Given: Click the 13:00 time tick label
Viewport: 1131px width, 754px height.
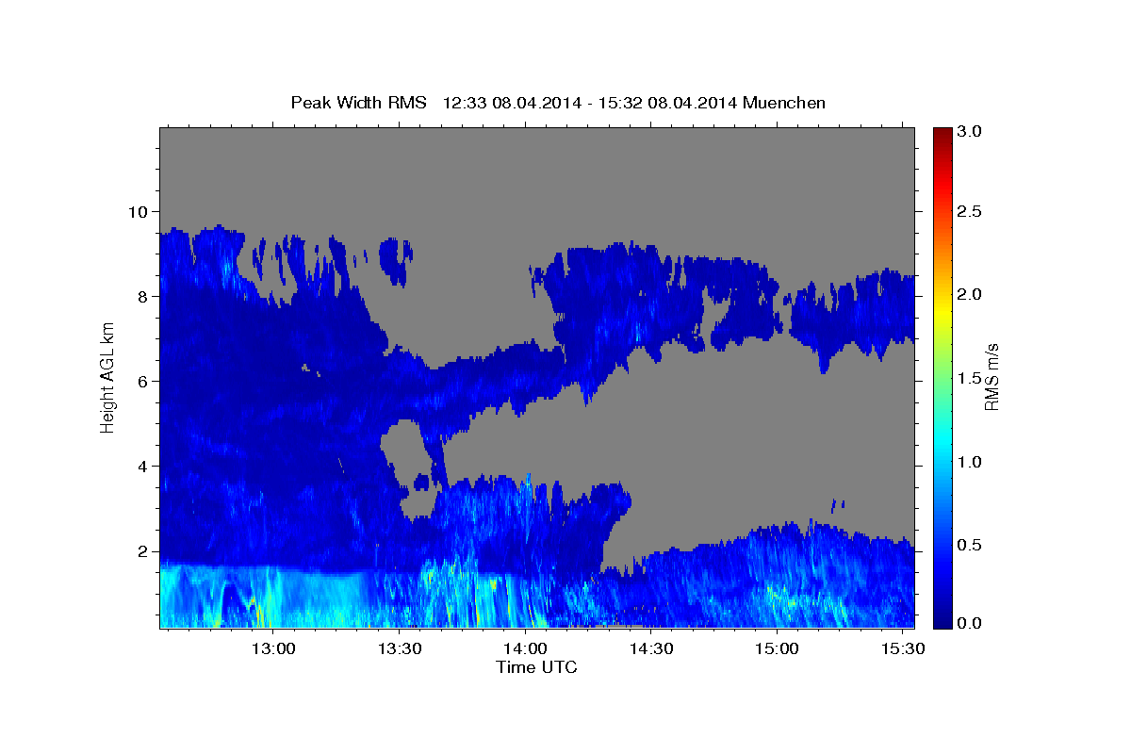Looking at the screenshot, I should pyautogui.click(x=273, y=649).
